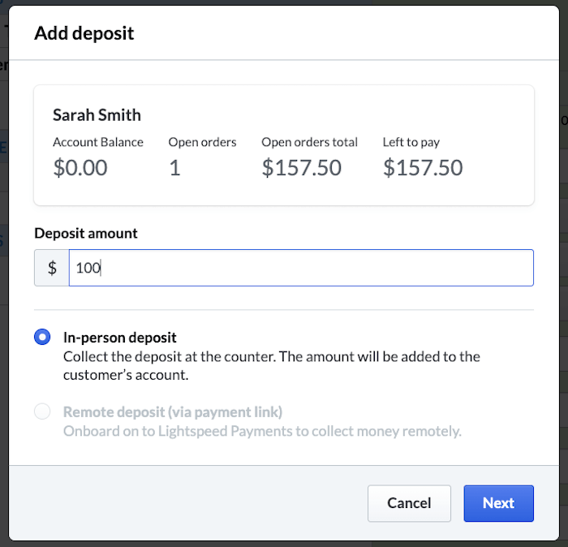Click the $157.50 value under Open orders total
This screenshot has width=568, height=547.
click(301, 167)
